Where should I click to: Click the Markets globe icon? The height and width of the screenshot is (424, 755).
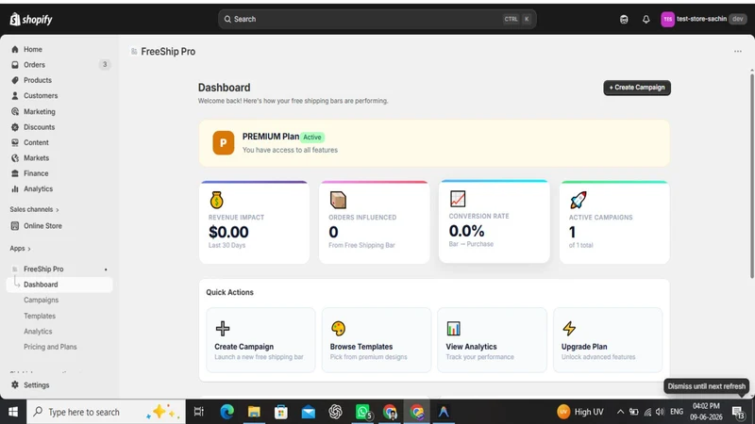15,157
